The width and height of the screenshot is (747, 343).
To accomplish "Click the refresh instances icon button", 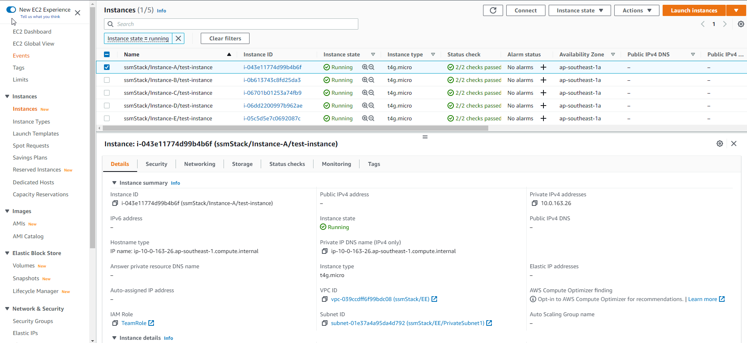I will click(x=493, y=10).
